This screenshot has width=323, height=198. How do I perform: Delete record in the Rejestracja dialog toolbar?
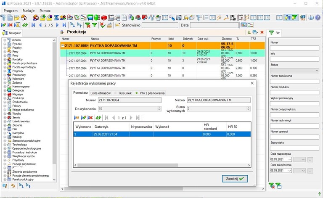point(90,118)
